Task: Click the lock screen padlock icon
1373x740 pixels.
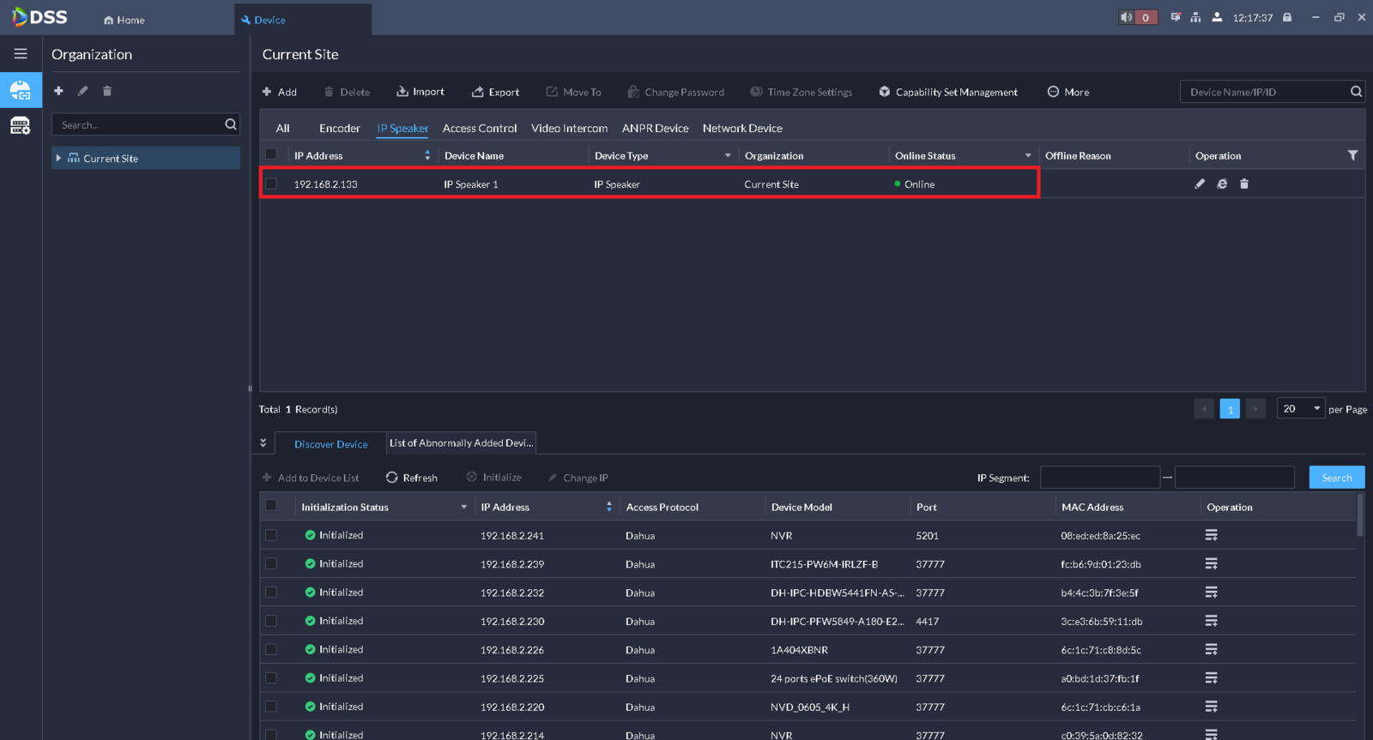Action: (1287, 17)
